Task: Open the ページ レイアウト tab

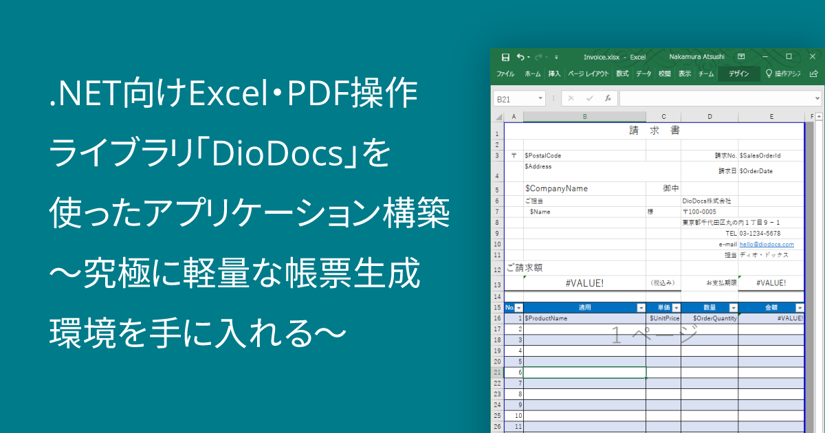Action: point(588,74)
